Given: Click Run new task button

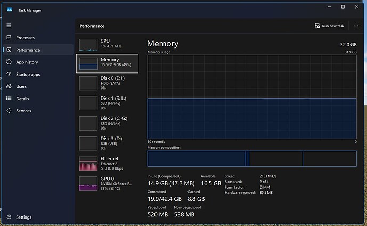Looking at the screenshot, I should click(x=330, y=26).
